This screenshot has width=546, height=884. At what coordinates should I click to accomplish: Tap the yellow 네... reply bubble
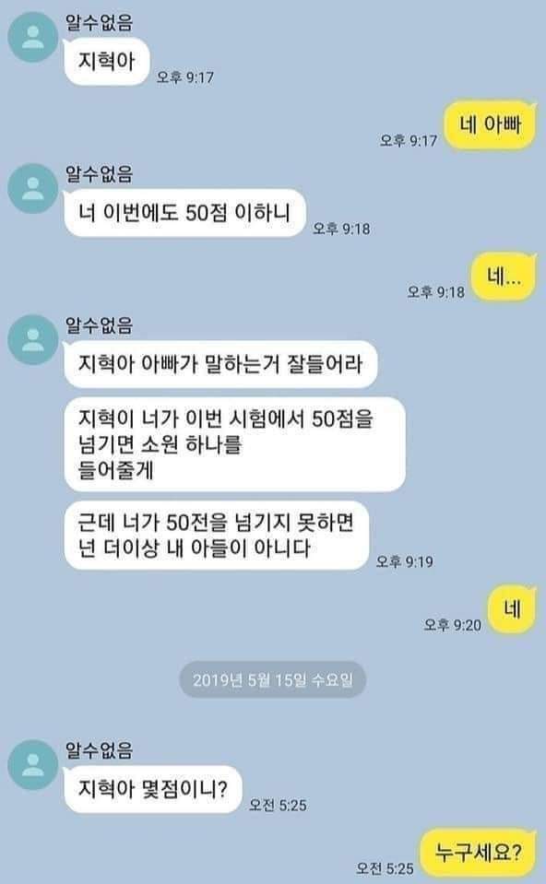[x=504, y=277]
